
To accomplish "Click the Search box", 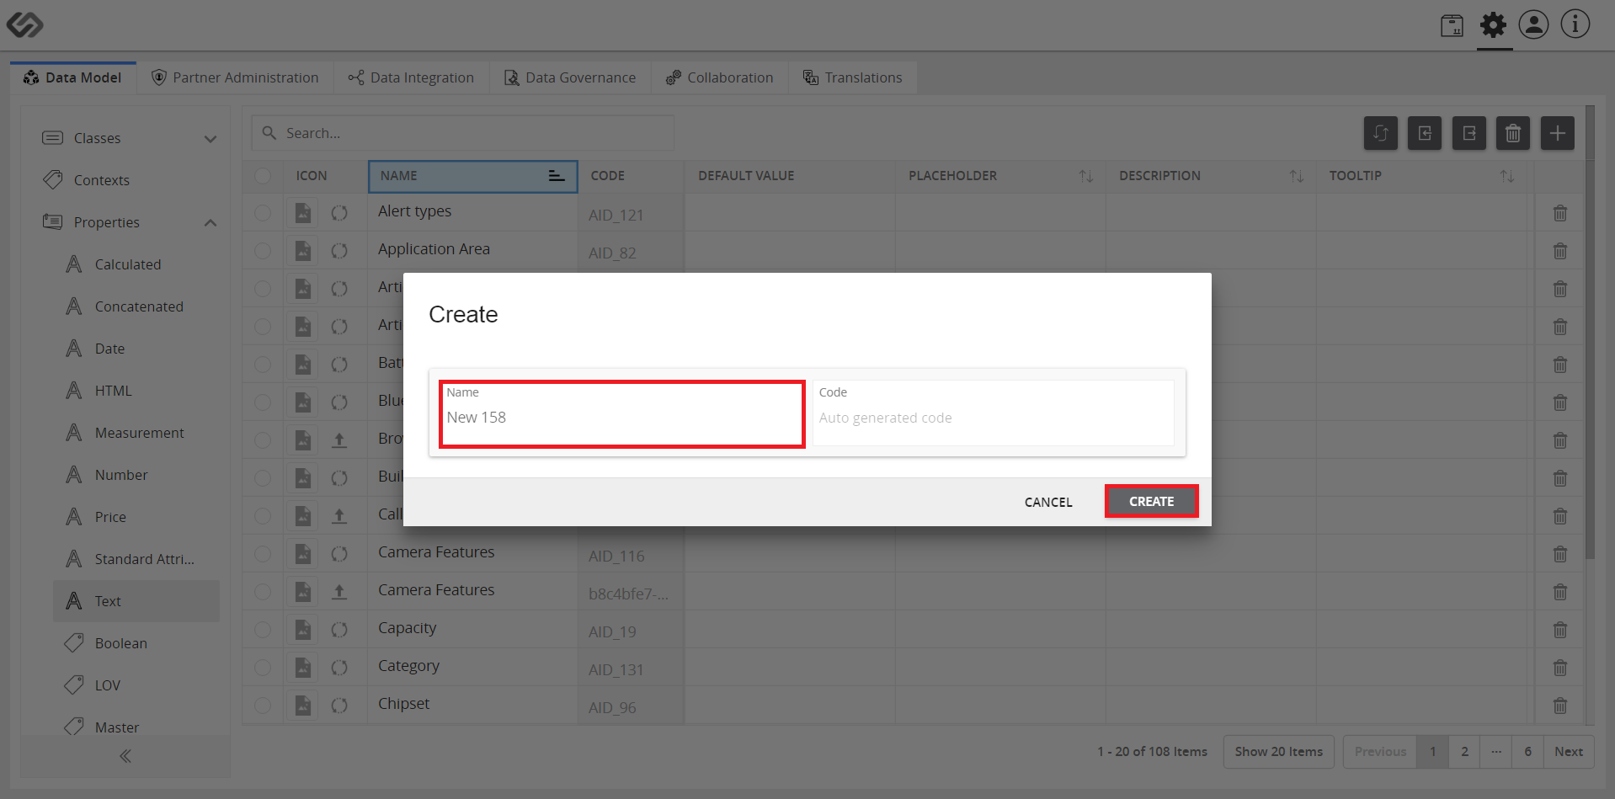I will [463, 133].
